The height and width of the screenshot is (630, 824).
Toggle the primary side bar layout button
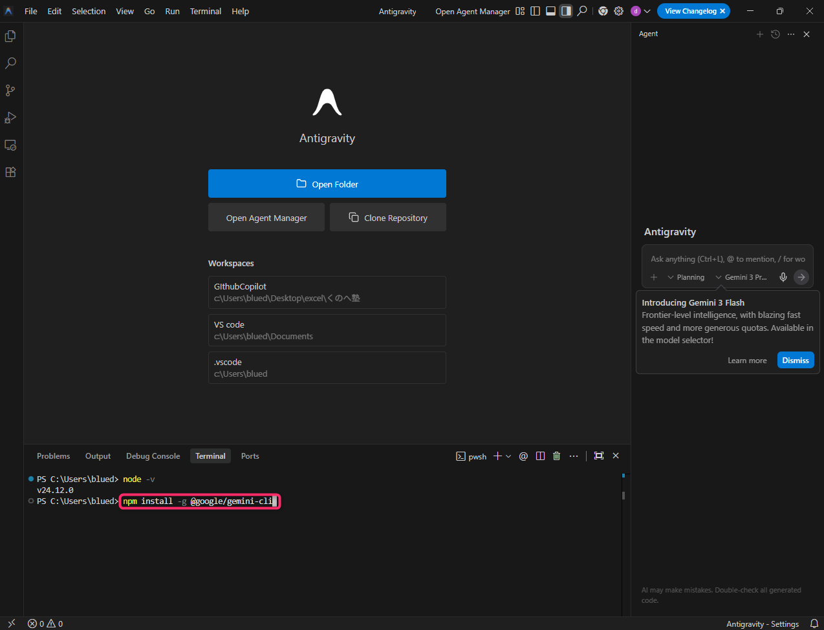tap(535, 11)
